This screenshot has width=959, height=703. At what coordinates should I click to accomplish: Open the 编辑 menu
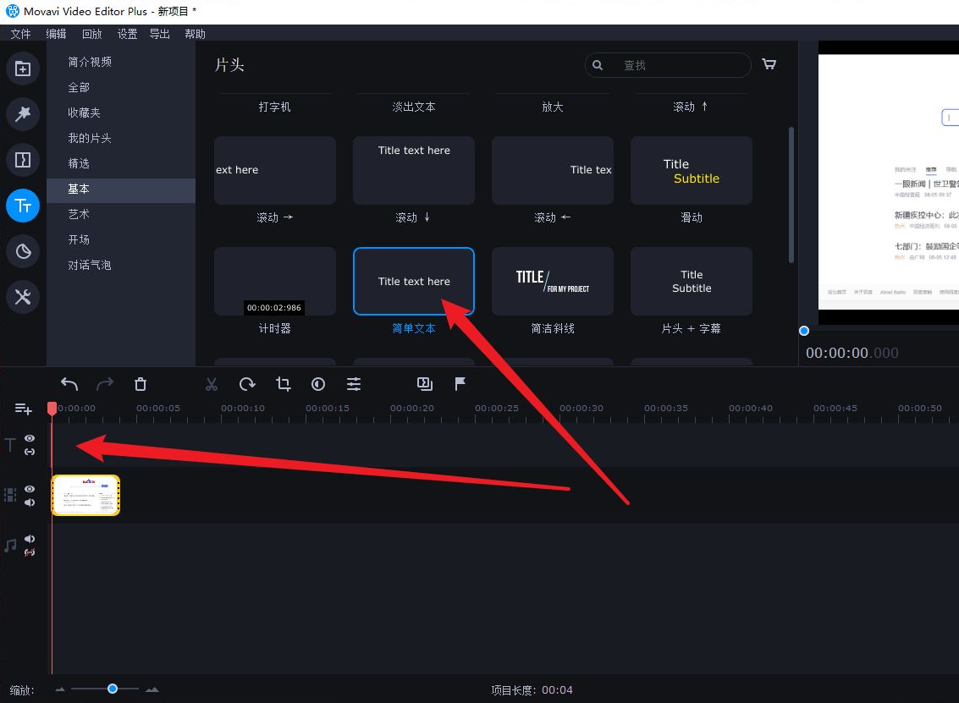tap(56, 34)
